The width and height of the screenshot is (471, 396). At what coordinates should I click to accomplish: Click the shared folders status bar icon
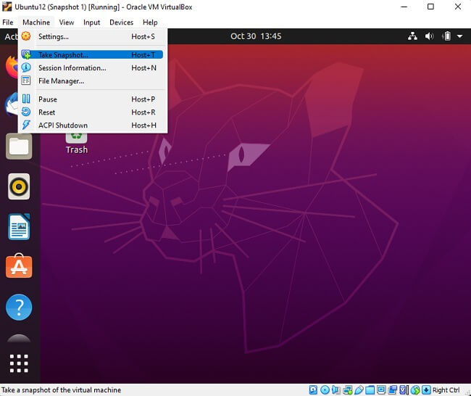(371, 390)
